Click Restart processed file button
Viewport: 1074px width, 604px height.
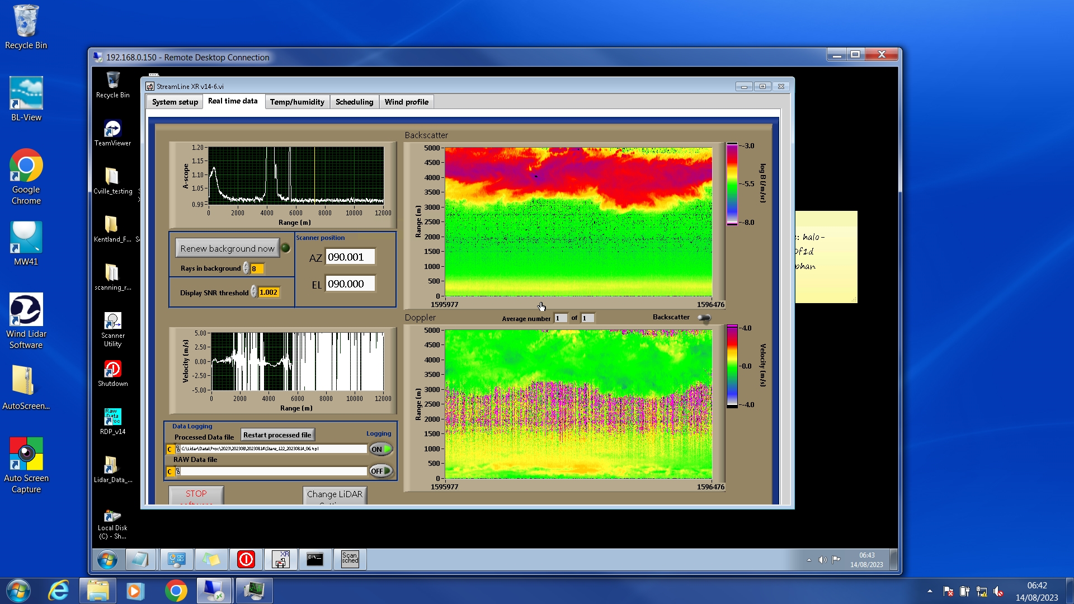coord(277,435)
